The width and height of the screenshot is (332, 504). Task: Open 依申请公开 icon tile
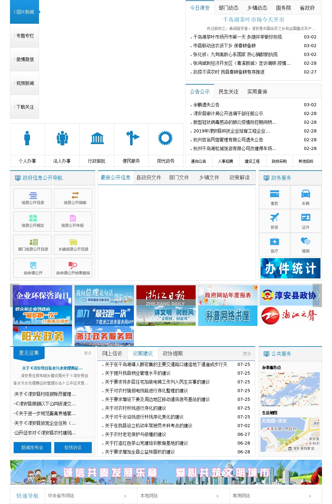point(32,268)
